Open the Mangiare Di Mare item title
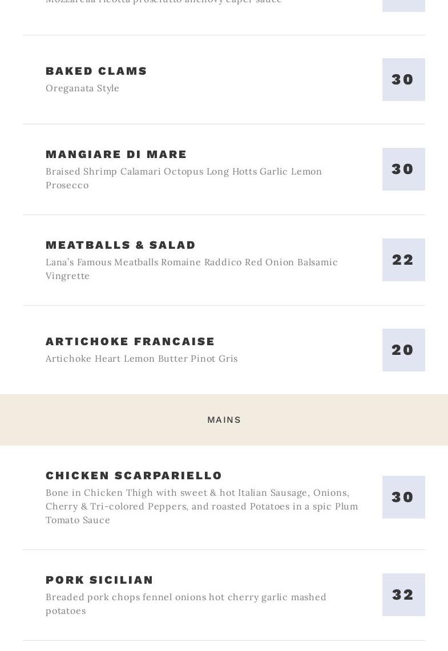 [x=116, y=155]
